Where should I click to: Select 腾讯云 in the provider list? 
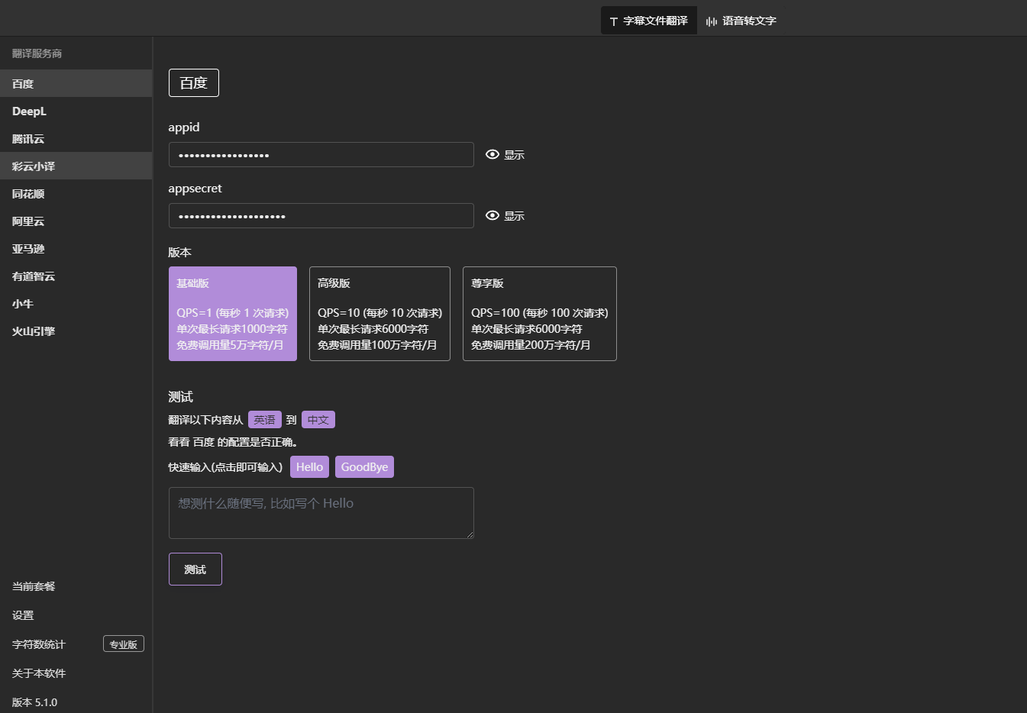pyautogui.click(x=28, y=139)
